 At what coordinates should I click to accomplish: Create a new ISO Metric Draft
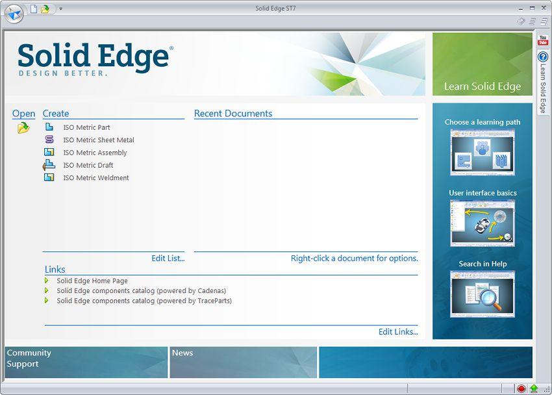[88, 165]
